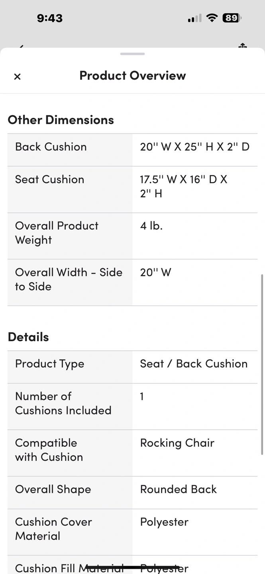Viewport: 265px width, 574px height.
Task: Tap the Details section heading
Action: 28,337
